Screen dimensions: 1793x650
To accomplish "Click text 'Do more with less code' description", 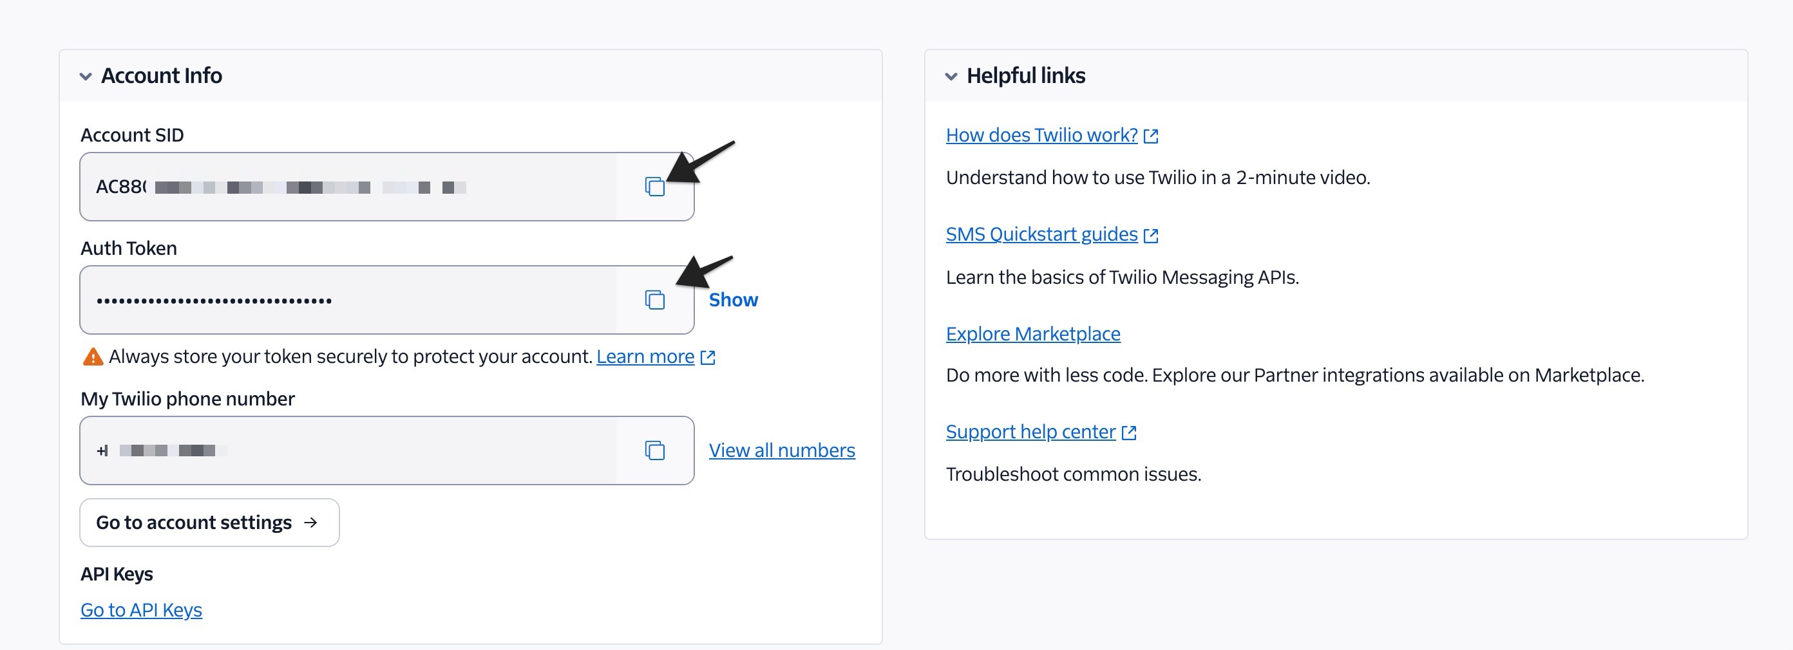I will [1295, 375].
